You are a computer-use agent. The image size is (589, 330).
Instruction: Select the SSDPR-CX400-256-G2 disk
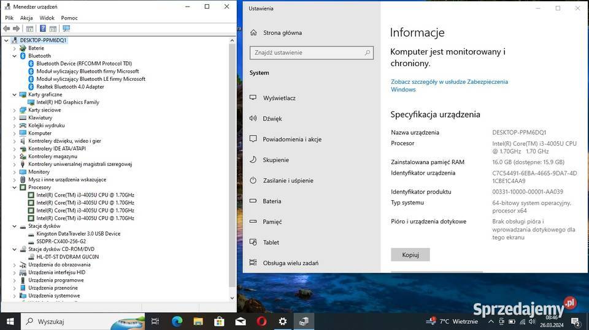pyautogui.click(x=61, y=241)
